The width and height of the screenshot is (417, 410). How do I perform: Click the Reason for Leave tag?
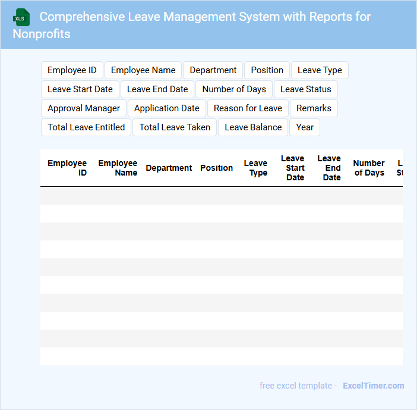[x=248, y=108]
